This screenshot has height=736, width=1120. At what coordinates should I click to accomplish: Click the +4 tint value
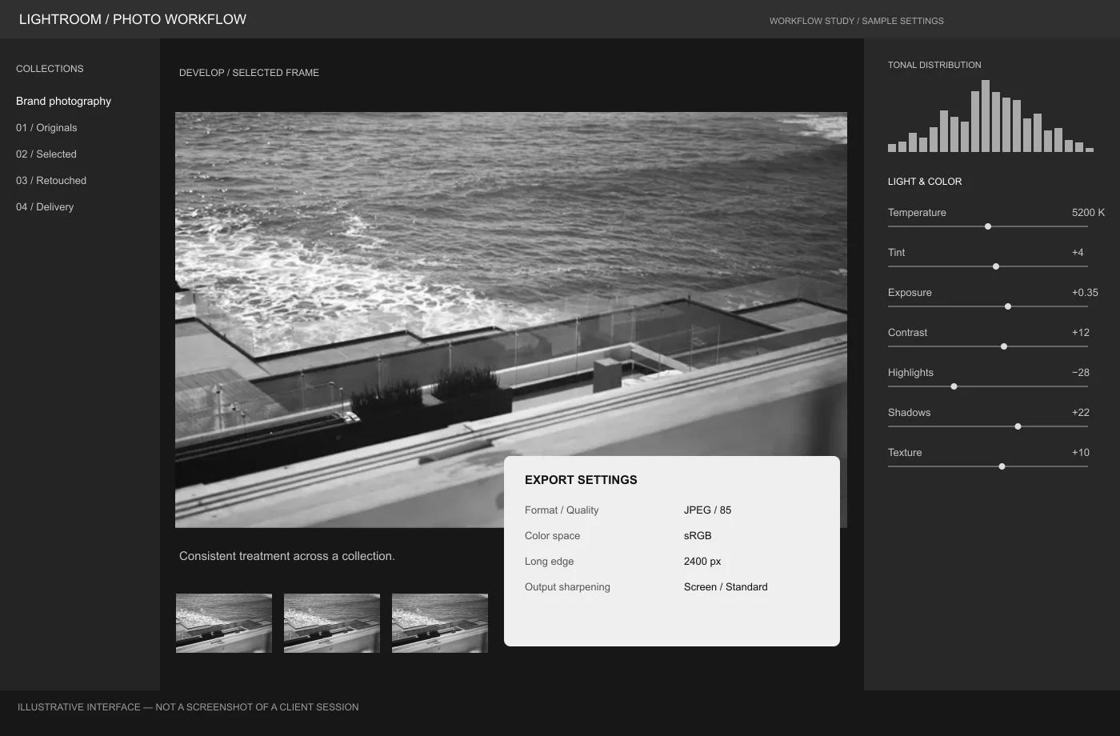tap(1078, 252)
